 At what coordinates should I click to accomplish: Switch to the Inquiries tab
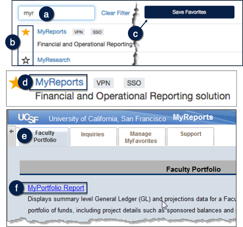[x=93, y=136]
